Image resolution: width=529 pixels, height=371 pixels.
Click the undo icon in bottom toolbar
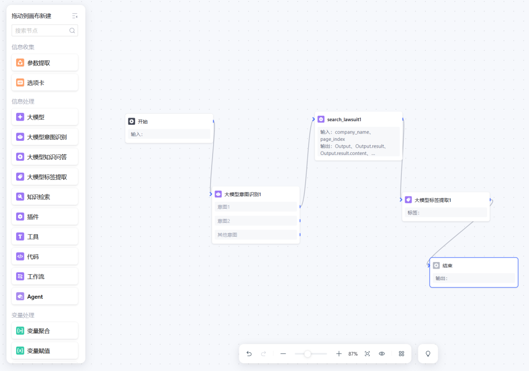click(249, 353)
